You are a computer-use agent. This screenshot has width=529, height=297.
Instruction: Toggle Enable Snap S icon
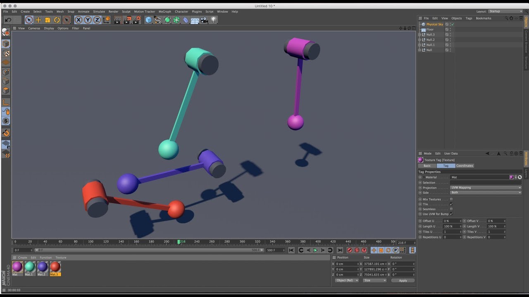click(6, 121)
